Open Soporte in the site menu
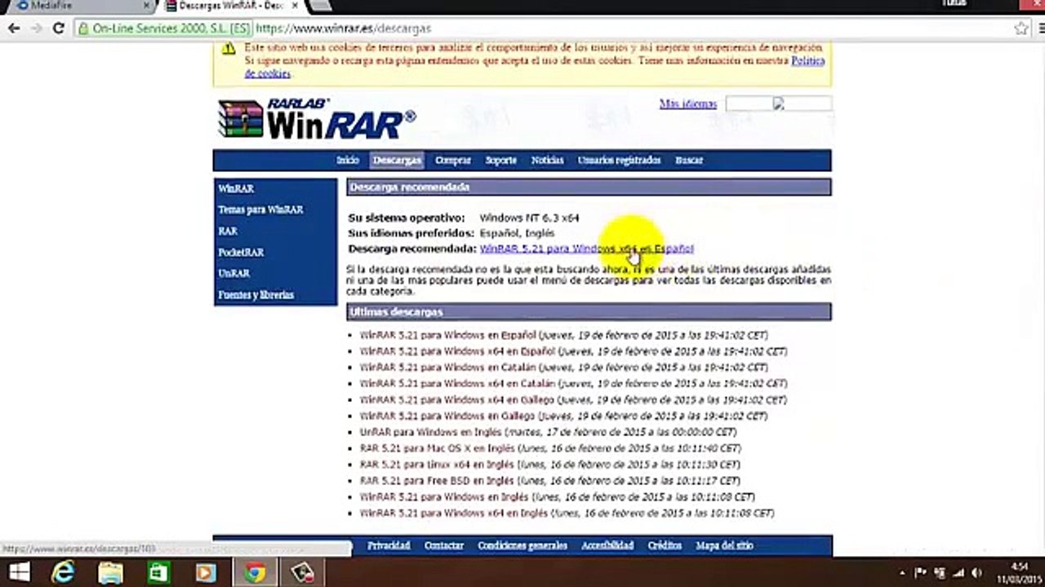 click(501, 161)
